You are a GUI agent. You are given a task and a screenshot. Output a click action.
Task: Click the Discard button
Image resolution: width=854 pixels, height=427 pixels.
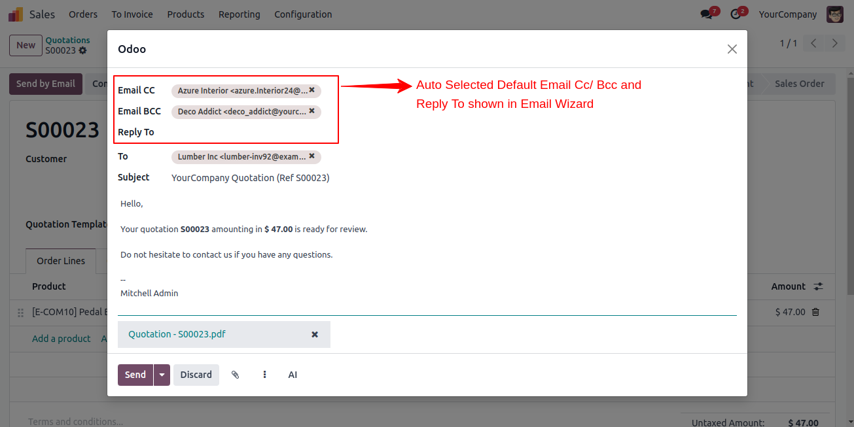[196, 375]
